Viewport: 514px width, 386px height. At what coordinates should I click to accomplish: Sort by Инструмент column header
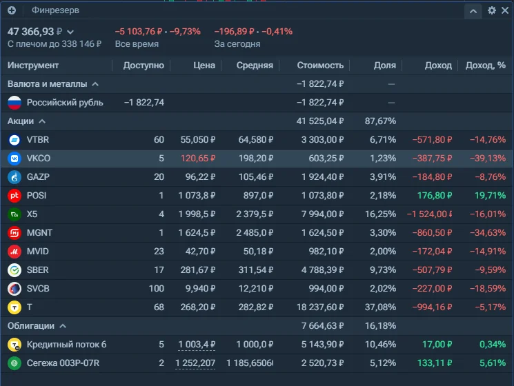pos(33,65)
